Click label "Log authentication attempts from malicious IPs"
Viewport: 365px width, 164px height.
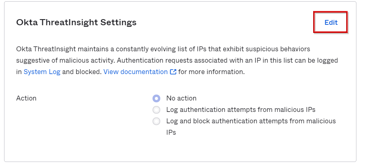tap(241, 109)
